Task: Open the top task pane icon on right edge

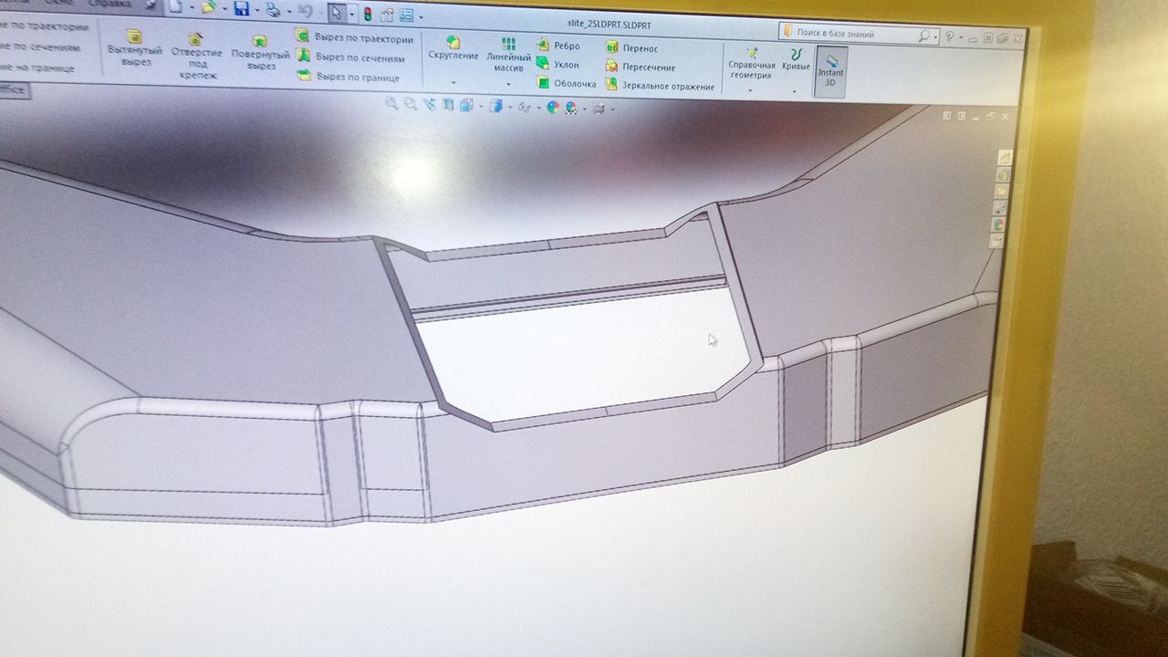Action: (1004, 157)
